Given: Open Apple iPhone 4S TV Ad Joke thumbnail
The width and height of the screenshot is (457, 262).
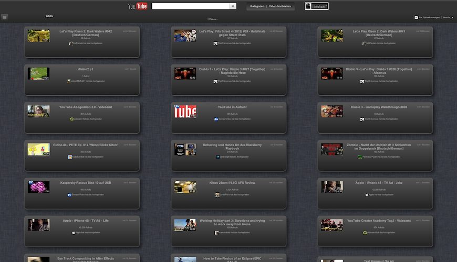Looking at the screenshot, I should pos(332,187).
